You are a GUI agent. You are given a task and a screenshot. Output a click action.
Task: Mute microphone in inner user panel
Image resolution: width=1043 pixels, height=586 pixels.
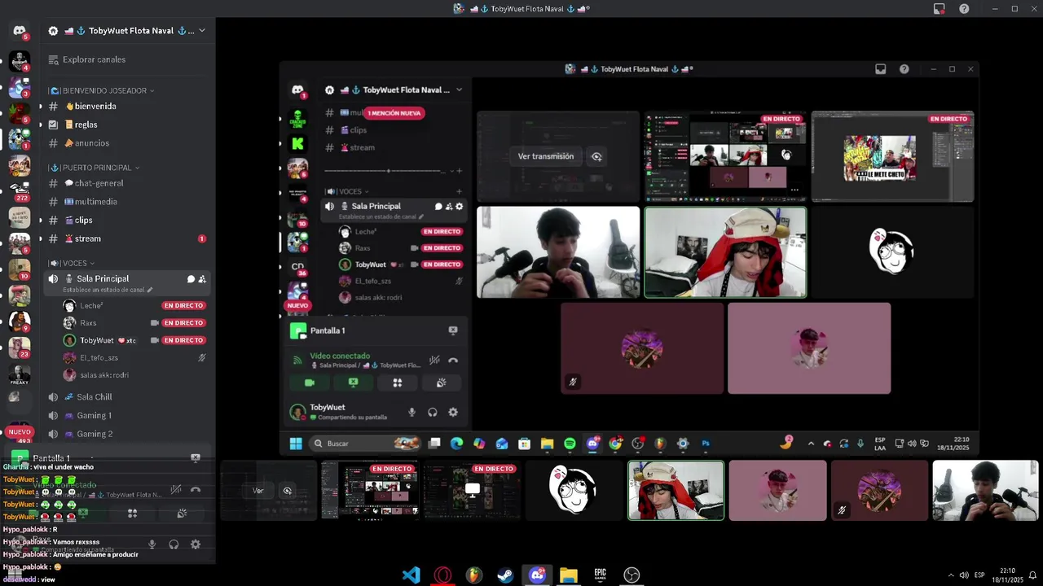point(411,413)
